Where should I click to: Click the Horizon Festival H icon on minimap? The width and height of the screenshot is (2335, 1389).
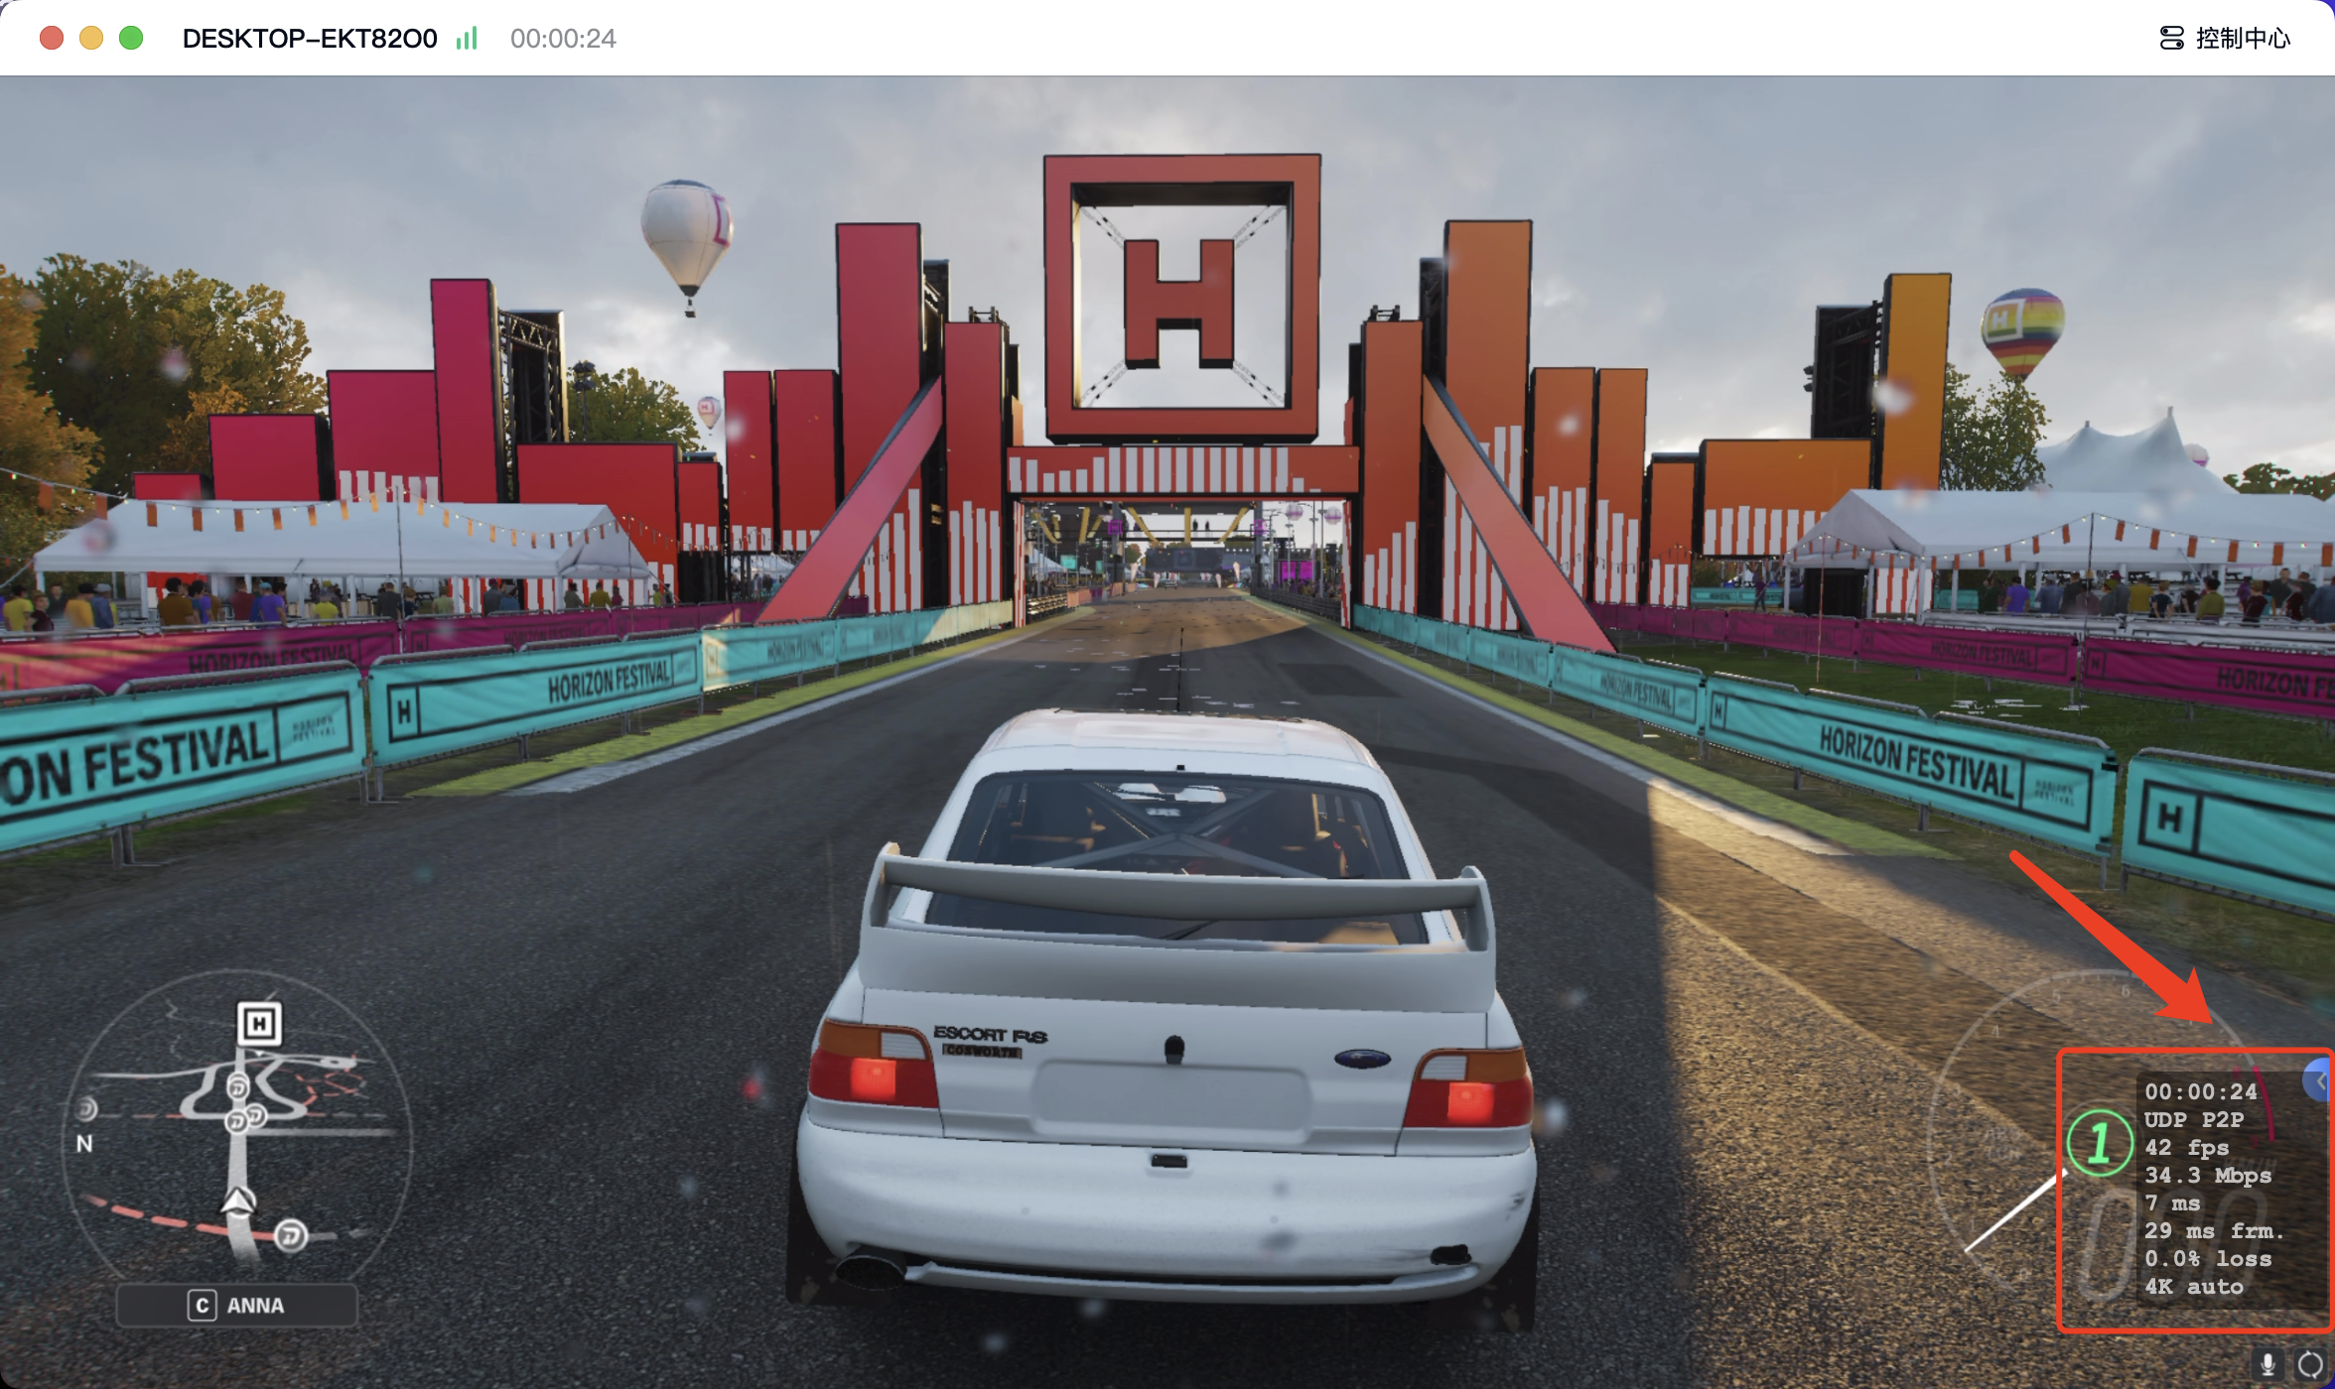click(x=259, y=1023)
